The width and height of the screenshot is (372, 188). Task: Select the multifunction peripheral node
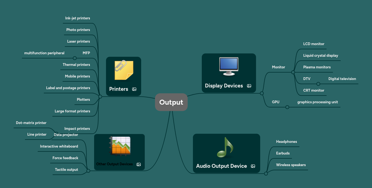[44, 53]
